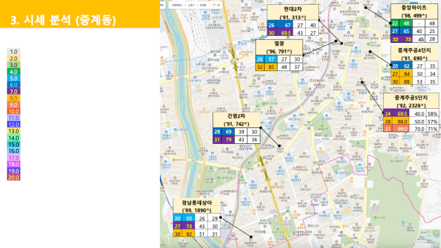Viewport: 441px width, 248px height.
Task: Click the 건영2차 table header
Action: point(236,120)
